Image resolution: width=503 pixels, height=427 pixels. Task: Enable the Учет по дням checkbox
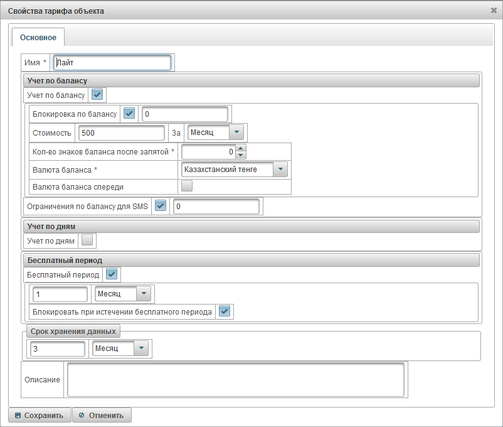[x=87, y=241]
